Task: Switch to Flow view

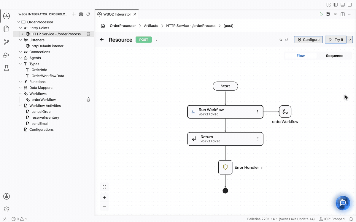Action: click(x=301, y=56)
